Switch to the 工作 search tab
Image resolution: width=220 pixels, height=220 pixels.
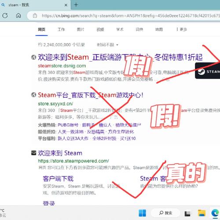tap(61, 29)
